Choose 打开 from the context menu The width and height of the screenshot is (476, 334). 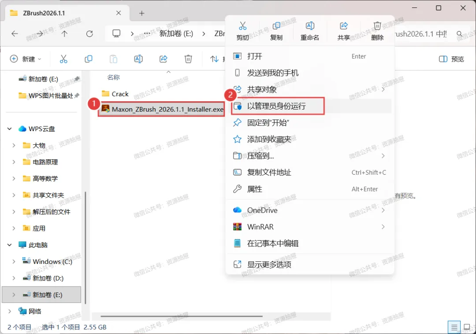[310, 56]
